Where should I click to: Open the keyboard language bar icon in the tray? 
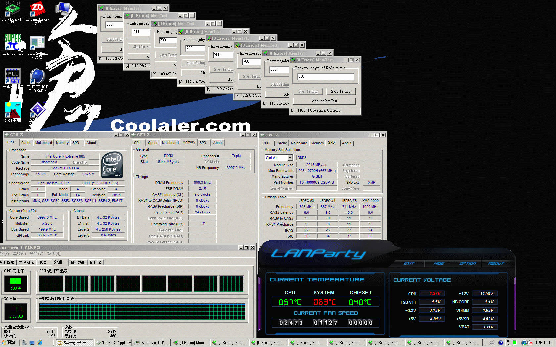tap(492, 343)
